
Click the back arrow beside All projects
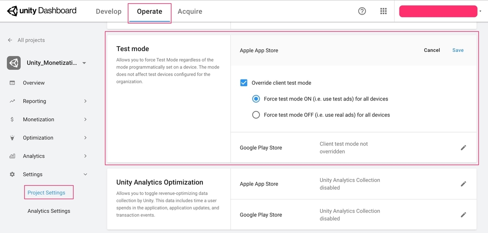(x=10, y=40)
